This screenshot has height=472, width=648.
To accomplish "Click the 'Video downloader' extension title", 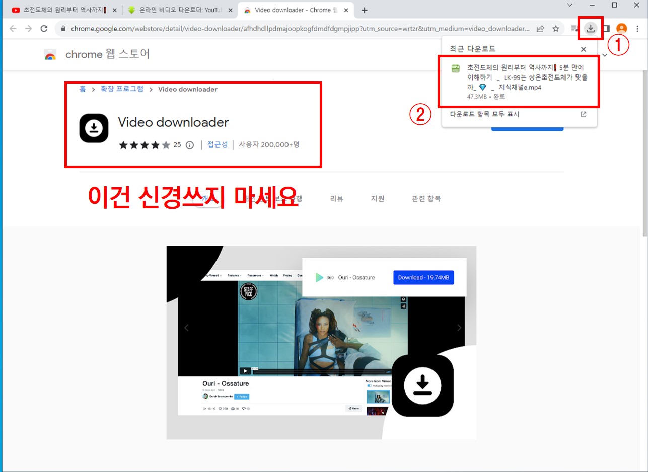I will click(x=173, y=122).
